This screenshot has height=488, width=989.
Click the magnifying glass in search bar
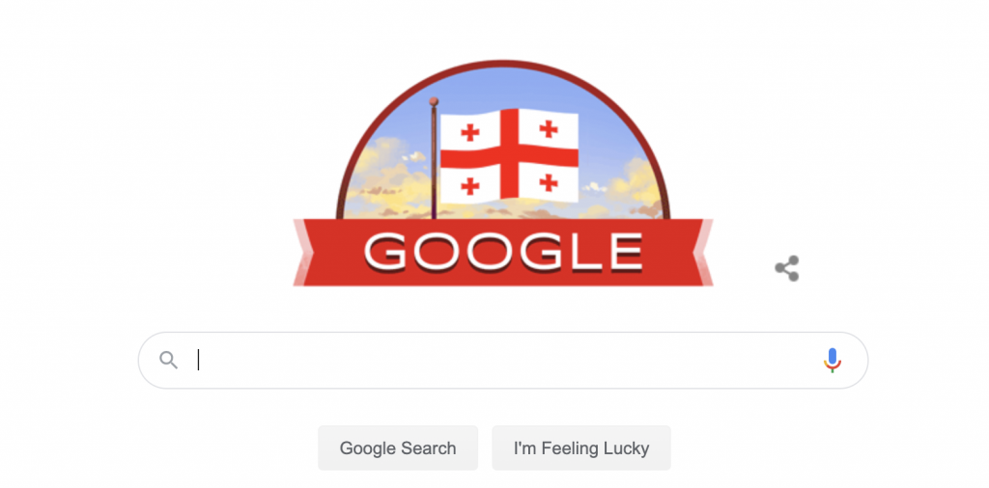point(168,360)
